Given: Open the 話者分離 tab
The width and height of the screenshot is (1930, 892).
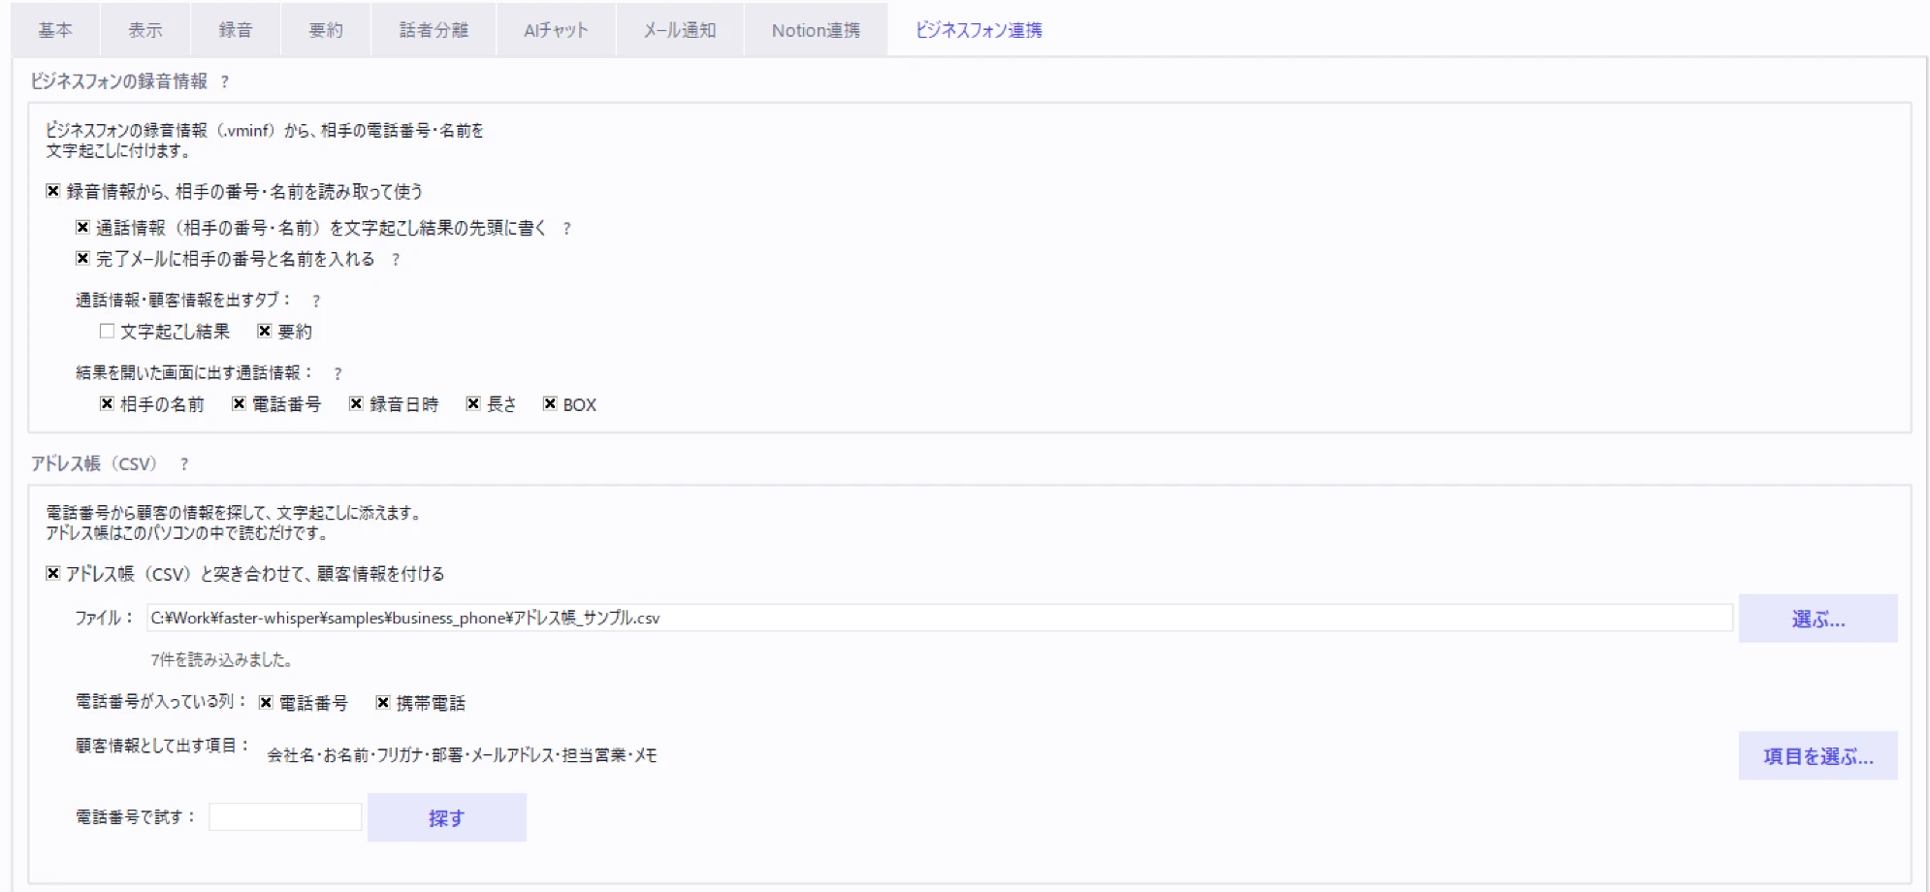Looking at the screenshot, I should pos(434,30).
